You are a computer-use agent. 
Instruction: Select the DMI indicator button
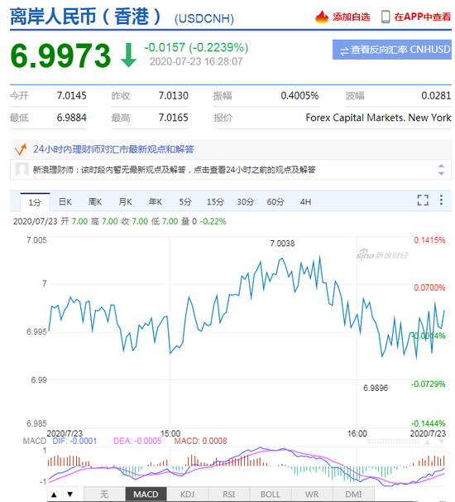[x=353, y=495]
